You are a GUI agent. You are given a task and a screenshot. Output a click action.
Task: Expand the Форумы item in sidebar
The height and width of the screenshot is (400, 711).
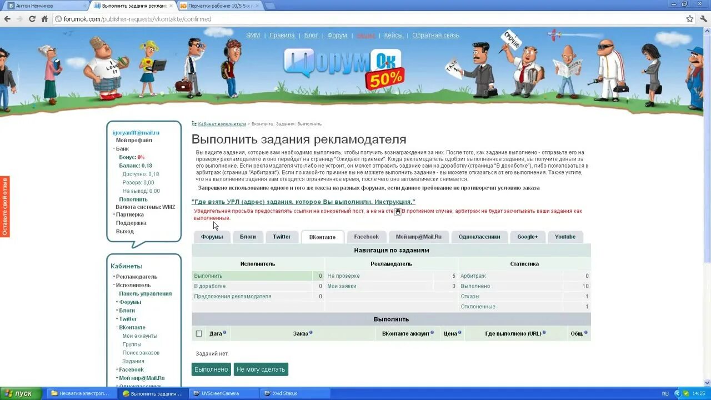click(x=117, y=302)
